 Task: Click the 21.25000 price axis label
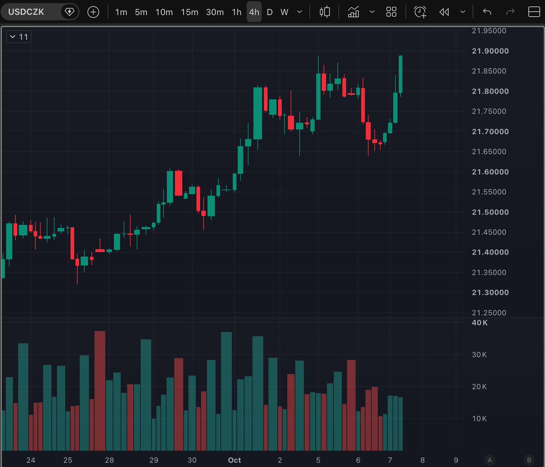click(490, 313)
